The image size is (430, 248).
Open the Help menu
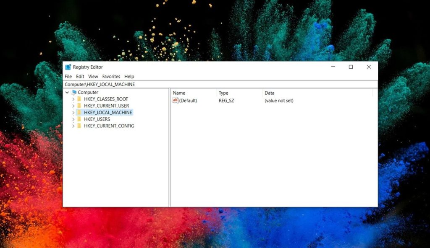[x=129, y=76]
